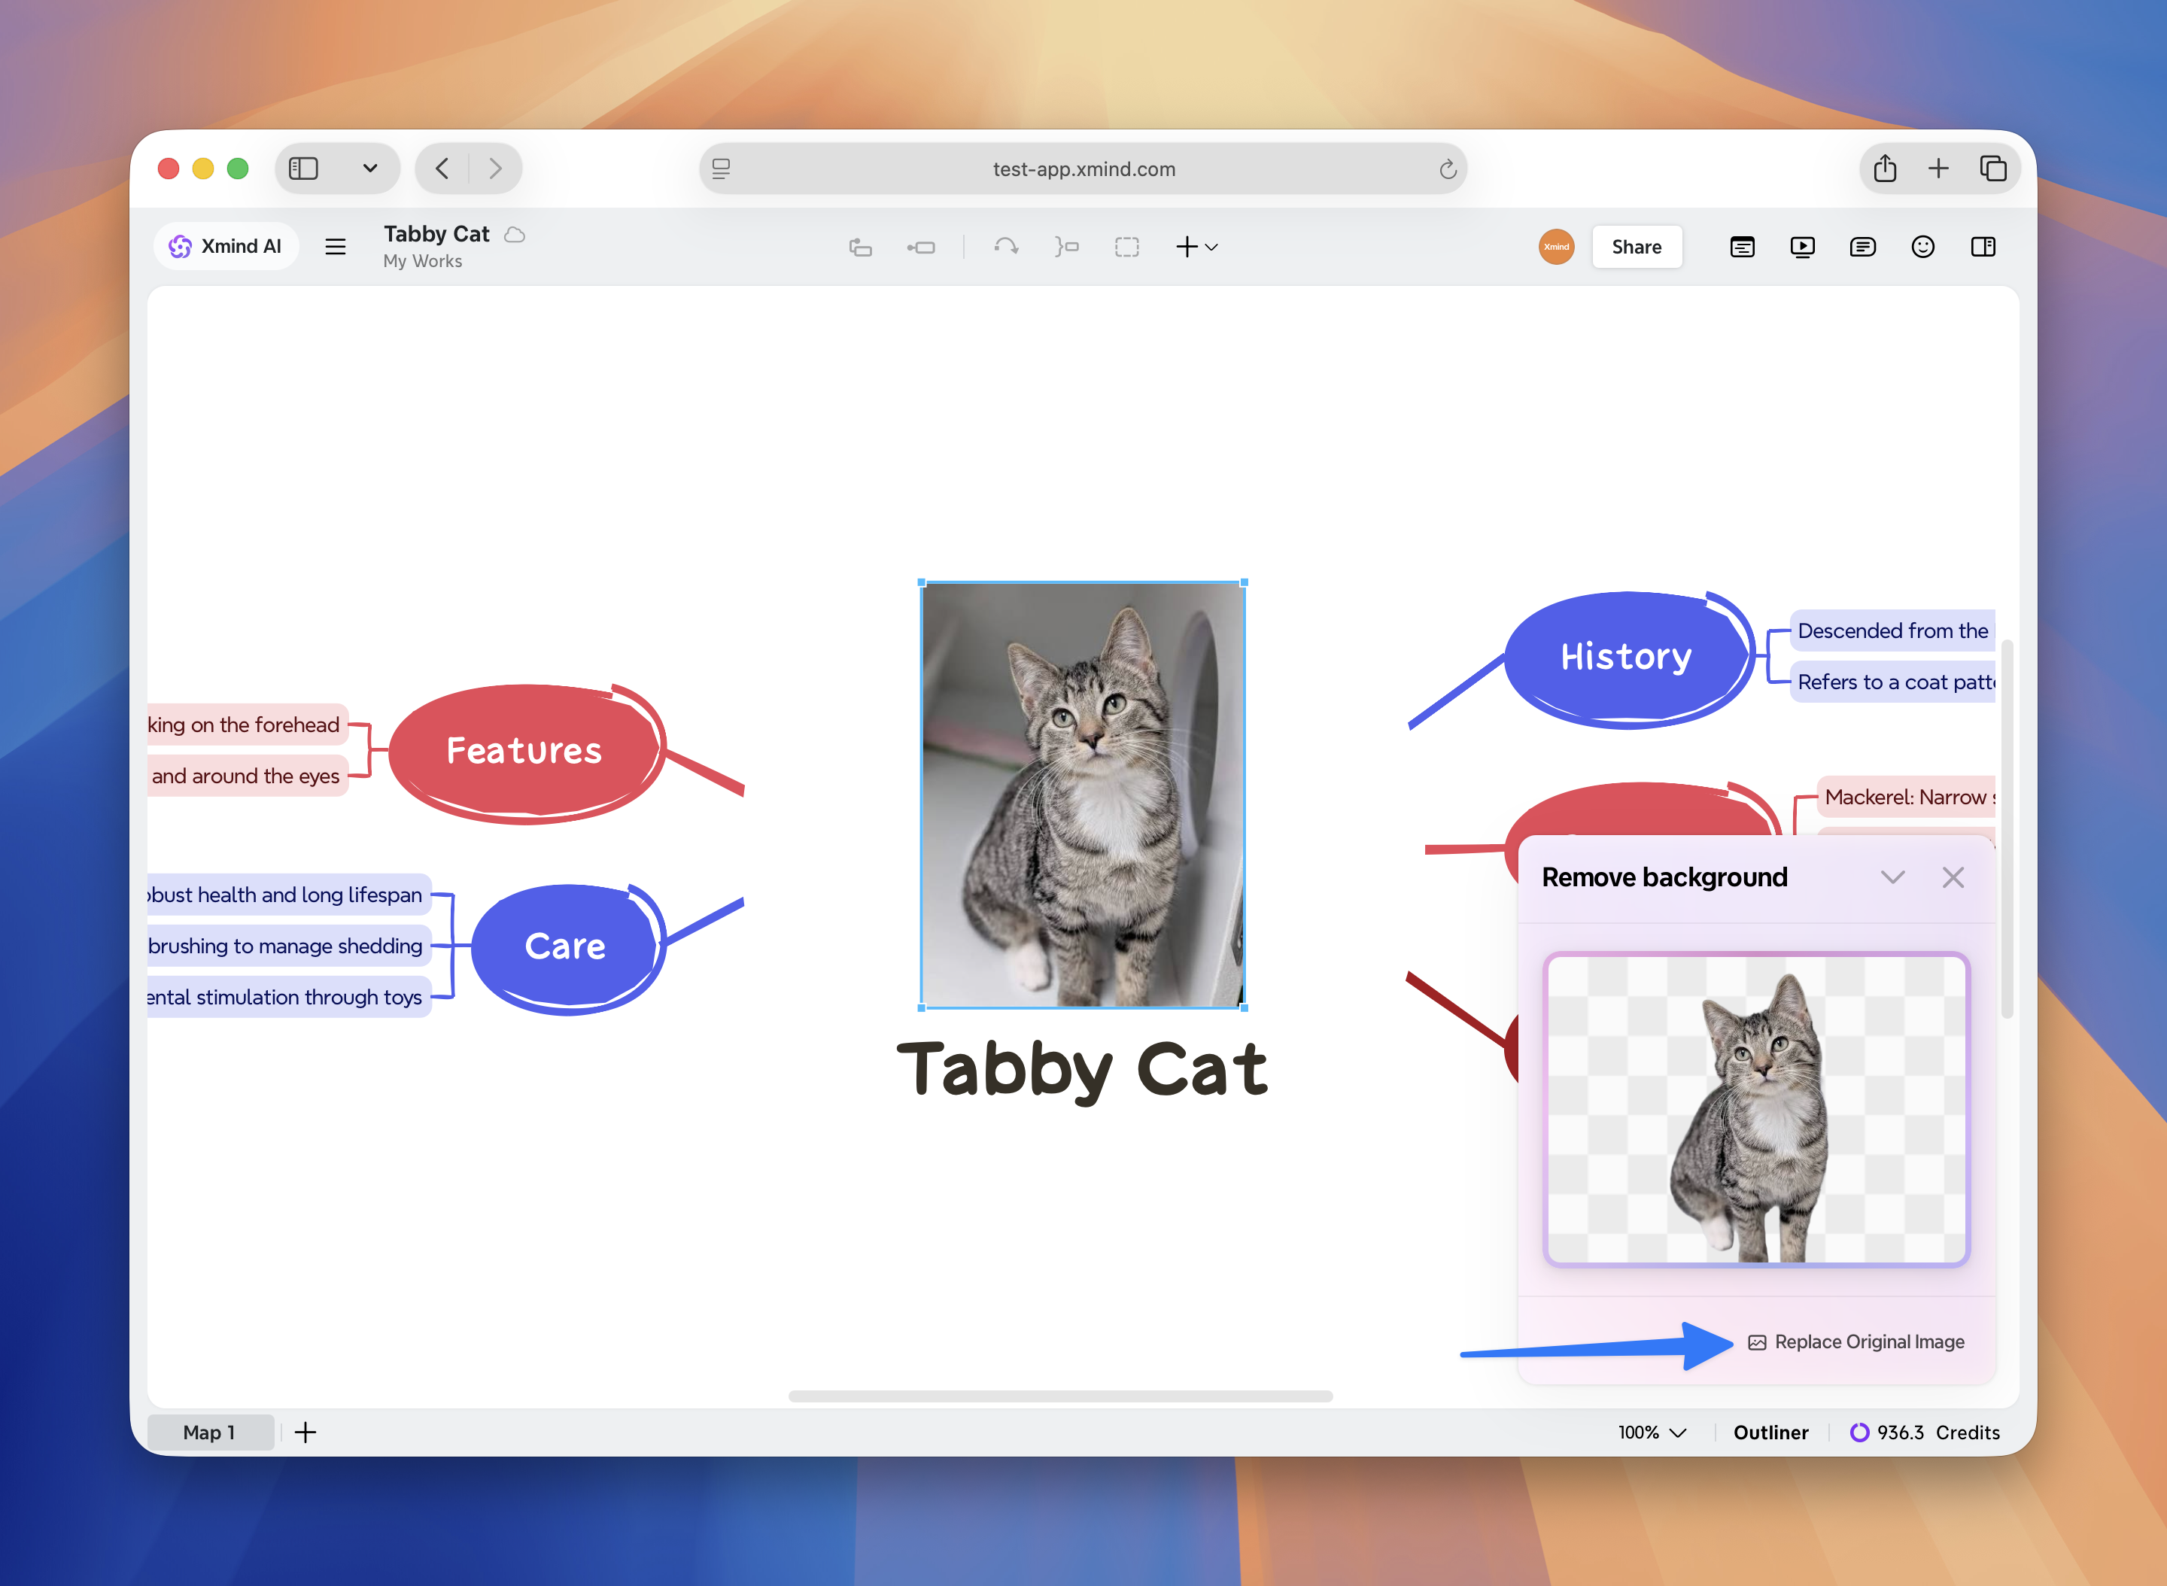Screen dimensions: 2167x1586
Task: Toggle the Safari sidebar
Action: coord(303,169)
